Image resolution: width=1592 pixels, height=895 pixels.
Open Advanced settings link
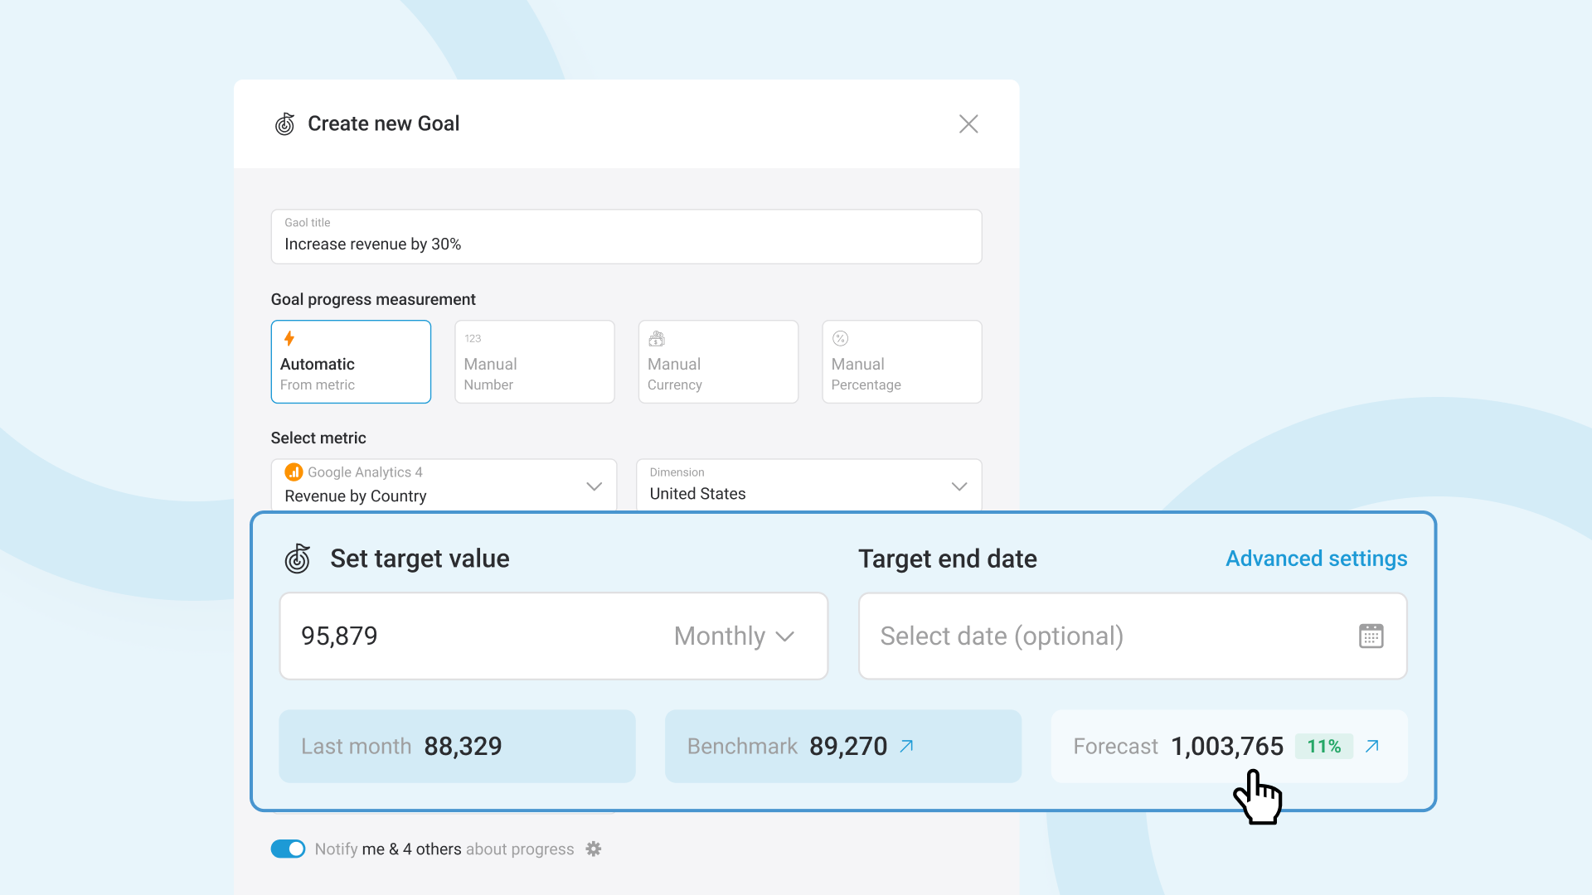[1316, 559]
